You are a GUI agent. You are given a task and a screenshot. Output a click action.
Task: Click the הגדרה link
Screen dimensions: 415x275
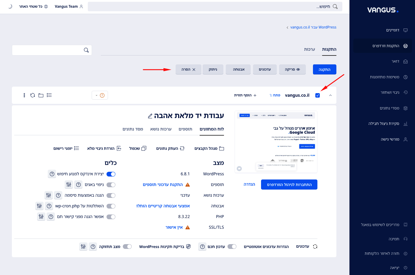pos(249,185)
